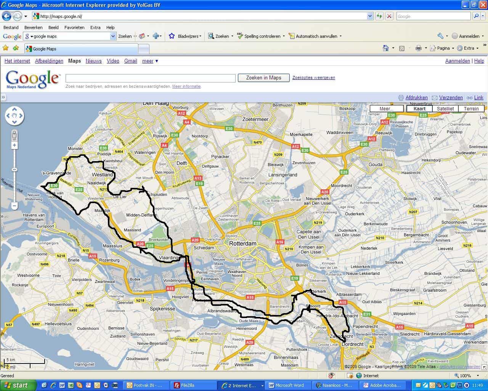This screenshot has width=488, height=391.
Task: Click the Google Maps search input field
Action: click(151, 78)
